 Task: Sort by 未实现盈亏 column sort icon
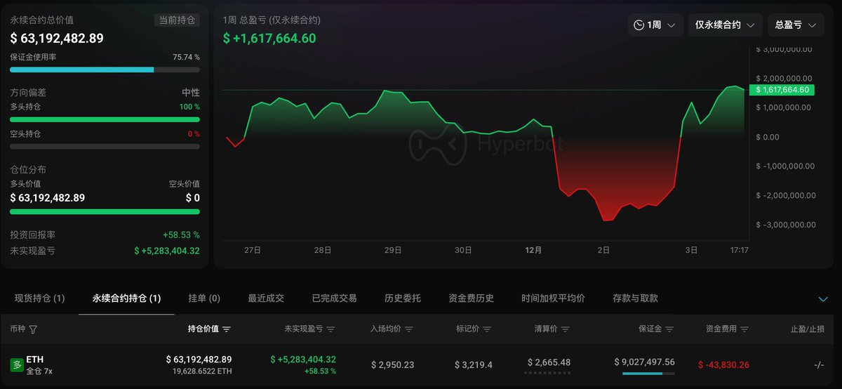331,329
